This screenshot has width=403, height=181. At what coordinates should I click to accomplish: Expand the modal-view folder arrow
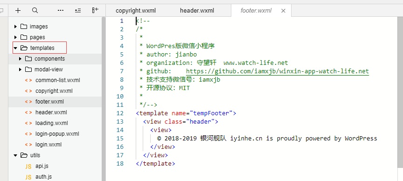click(21, 70)
